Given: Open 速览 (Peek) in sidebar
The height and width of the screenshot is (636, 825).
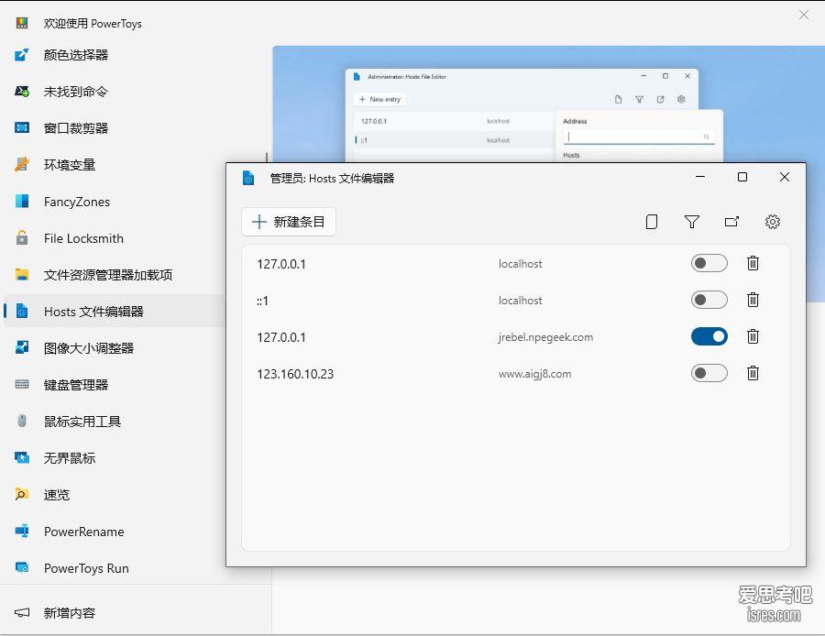Looking at the screenshot, I should (x=56, y=495).
